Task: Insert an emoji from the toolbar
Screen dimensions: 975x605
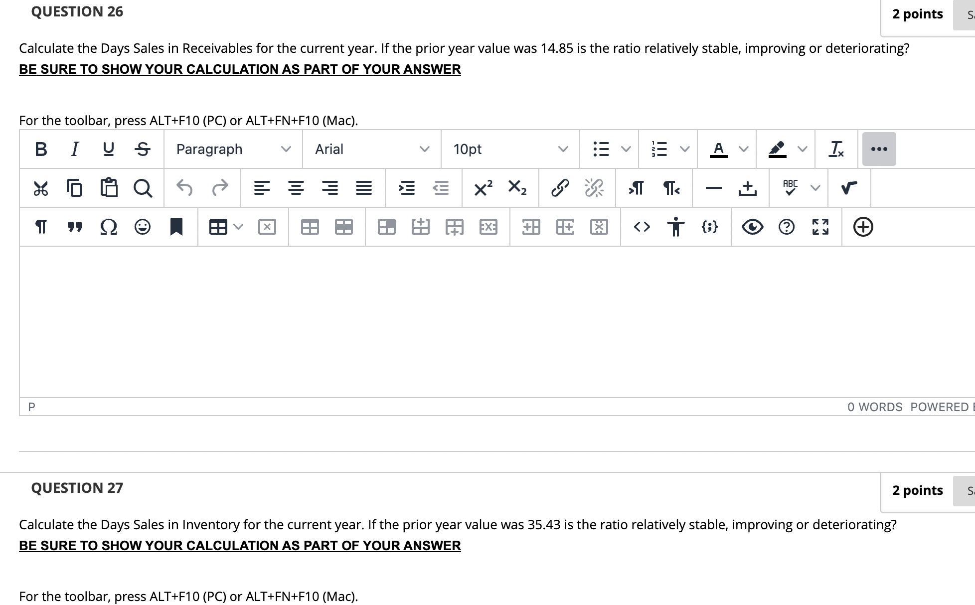Action: 142,227
